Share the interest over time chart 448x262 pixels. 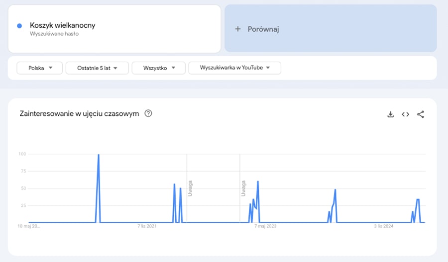tap(420, 114)
